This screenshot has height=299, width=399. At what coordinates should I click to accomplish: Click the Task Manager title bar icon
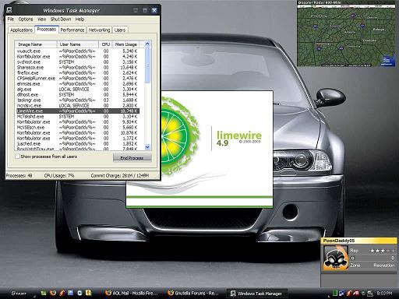click(x=9, y=10)
